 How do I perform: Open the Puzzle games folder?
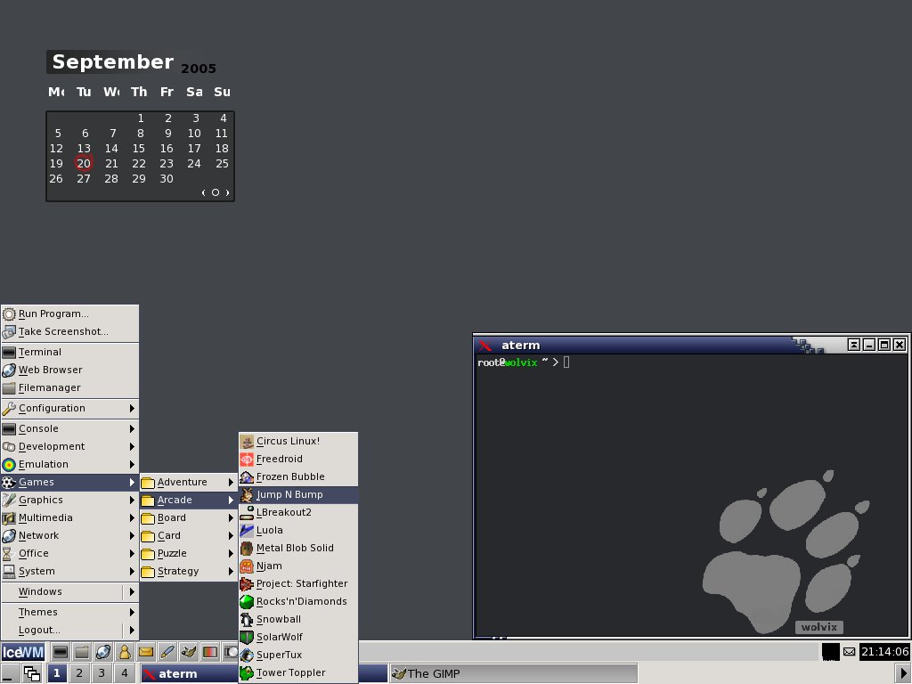click(189, 554)
